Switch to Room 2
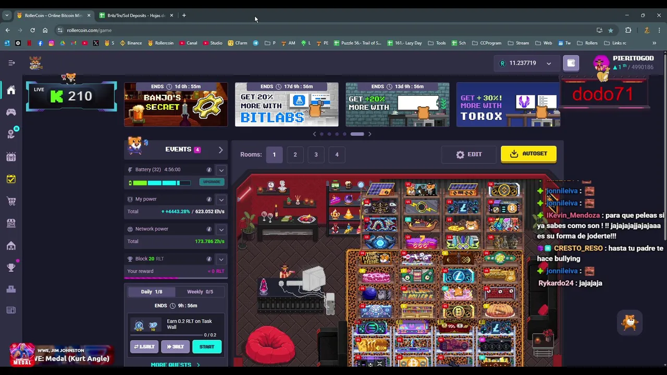The width and height of the screenshot is (667, 375). tap(295, 155)
